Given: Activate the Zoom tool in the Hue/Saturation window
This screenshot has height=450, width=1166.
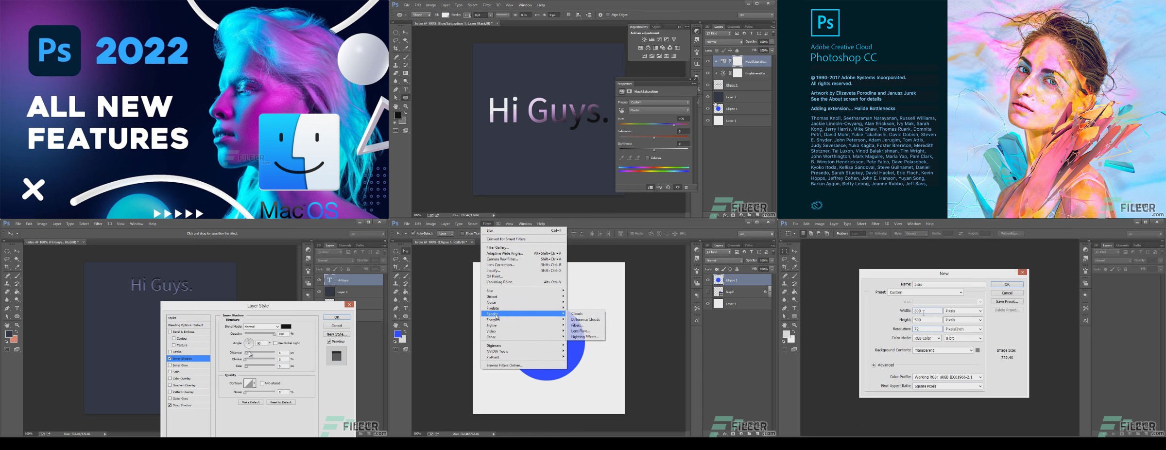Looking at the screenshot, I should pyautogui.click(x=406, y=106).
